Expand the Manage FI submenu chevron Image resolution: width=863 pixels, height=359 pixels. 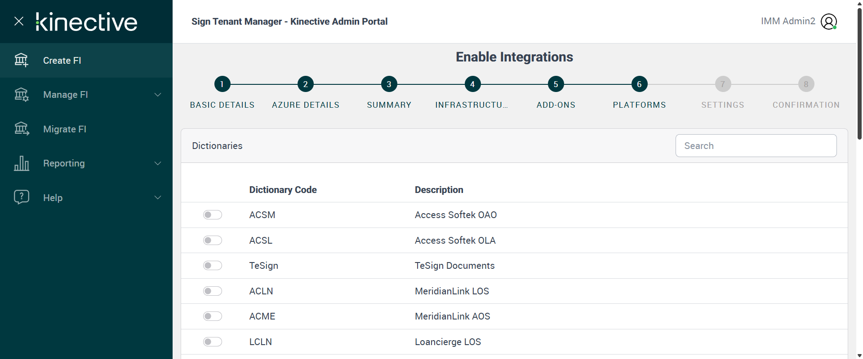[x=158, y=95]
